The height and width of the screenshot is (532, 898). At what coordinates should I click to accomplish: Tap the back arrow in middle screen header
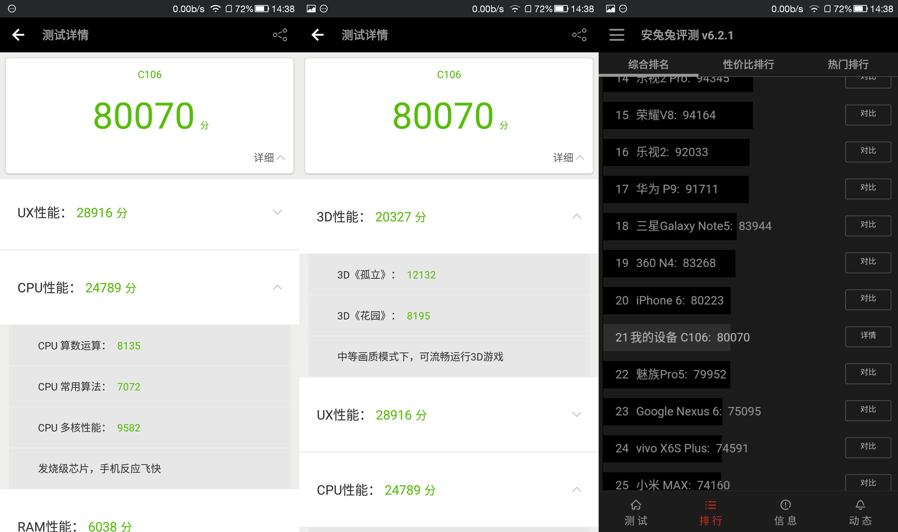tap(318, 35)
